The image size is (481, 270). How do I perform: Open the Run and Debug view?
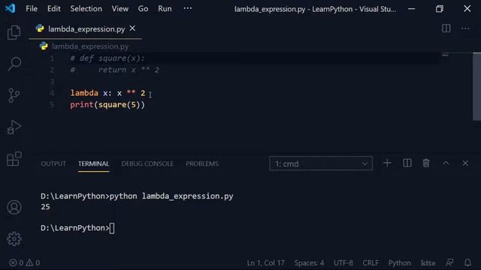pyautogui.click(x=14, y=127)
